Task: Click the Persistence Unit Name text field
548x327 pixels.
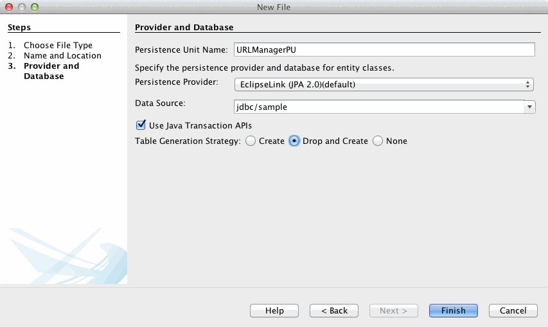Action: click(x=383, y=50)
